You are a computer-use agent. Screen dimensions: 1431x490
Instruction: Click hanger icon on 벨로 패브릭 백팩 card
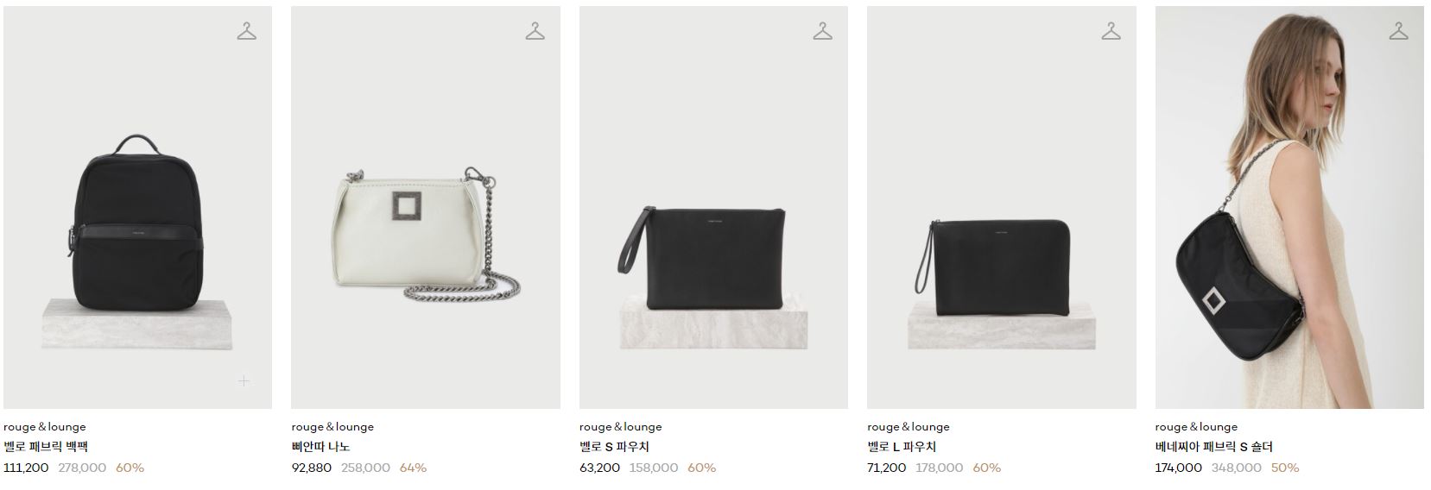point(247,31)
